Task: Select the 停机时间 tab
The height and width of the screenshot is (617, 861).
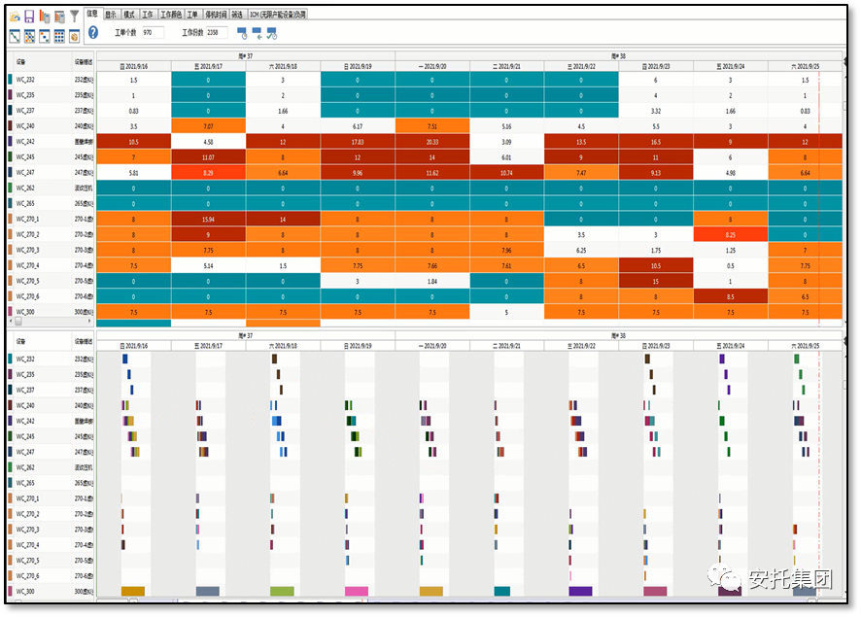Action: [x=215, y=15]
